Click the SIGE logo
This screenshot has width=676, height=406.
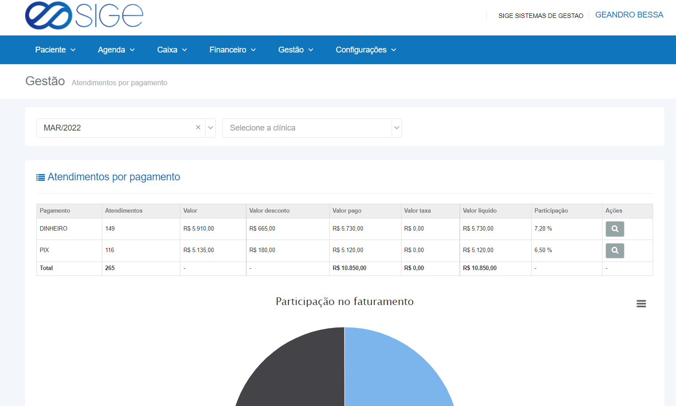pyautogui.click(x=84, y=16)
